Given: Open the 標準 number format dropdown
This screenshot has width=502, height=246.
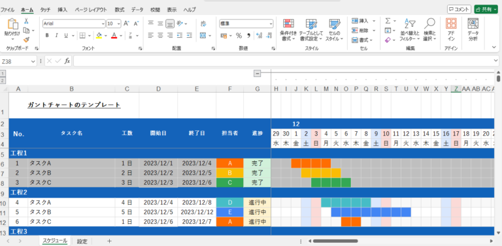Looking at the screenshot, I should tap(271, 23).
